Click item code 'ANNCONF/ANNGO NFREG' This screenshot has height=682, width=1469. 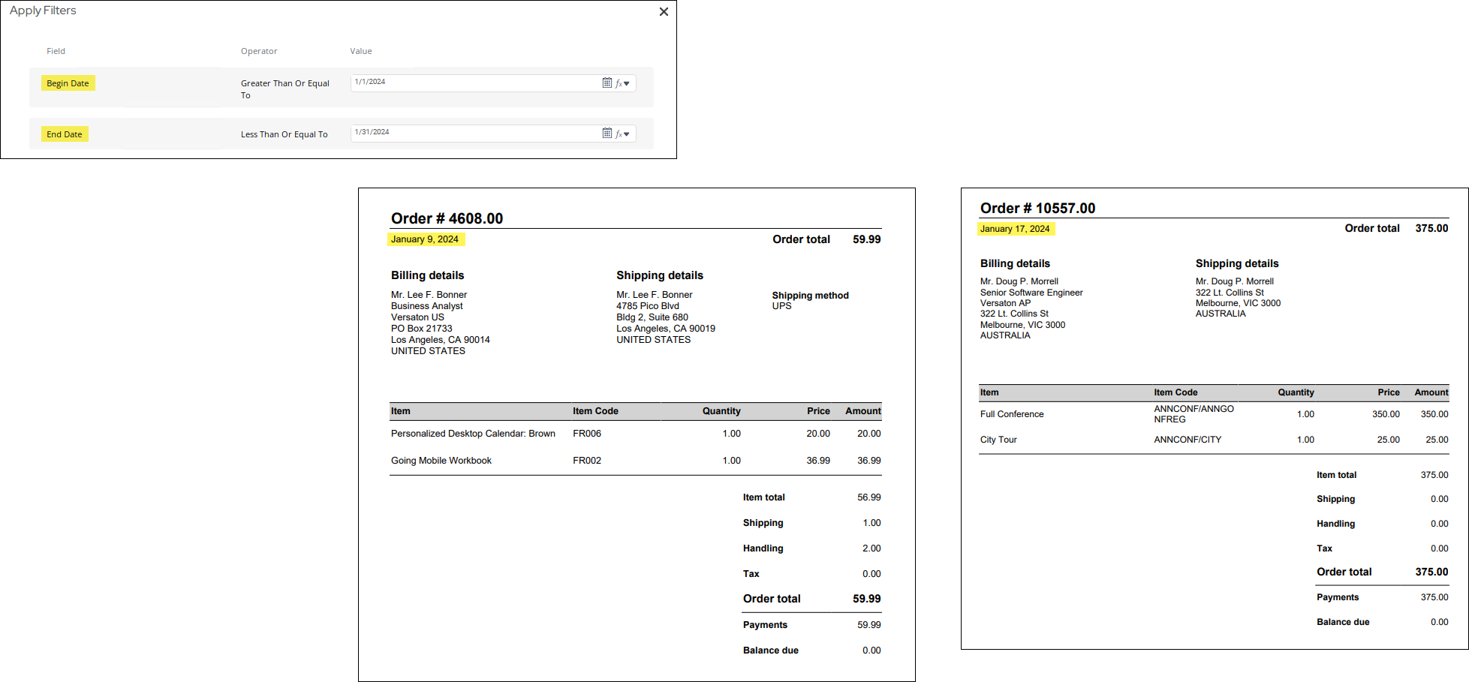(x=1194, y=414)
